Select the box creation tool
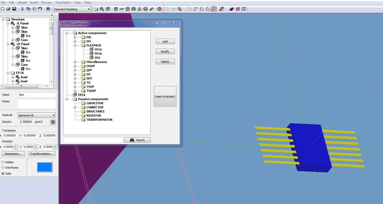This screenshot has height=204, width=383. tap(116, 9)
